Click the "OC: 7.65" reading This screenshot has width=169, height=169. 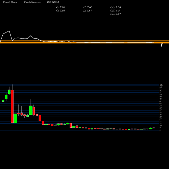(x=116, y=7)
